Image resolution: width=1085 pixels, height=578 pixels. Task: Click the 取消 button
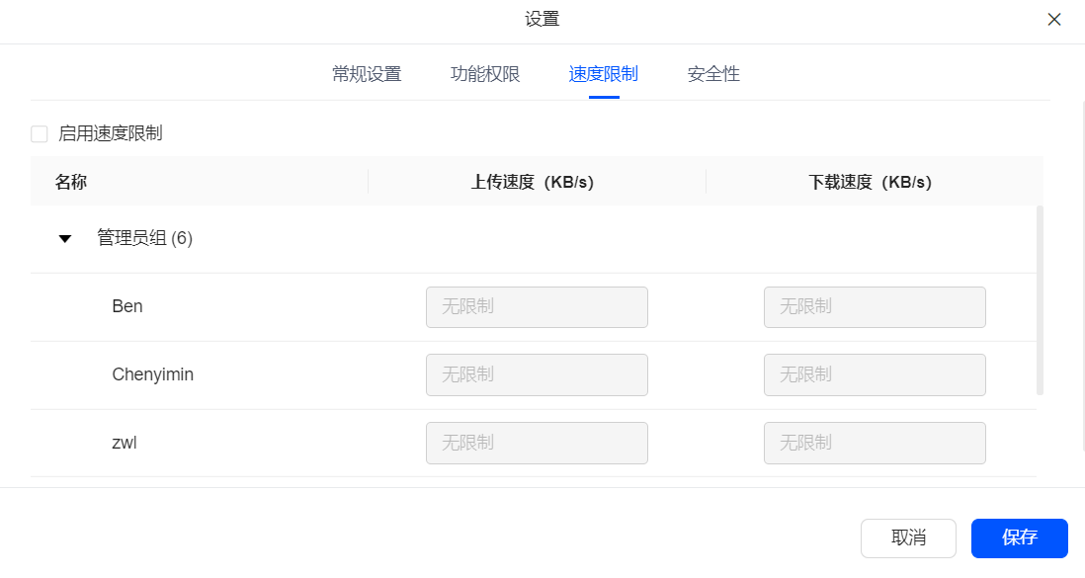(x=908, y=537)
